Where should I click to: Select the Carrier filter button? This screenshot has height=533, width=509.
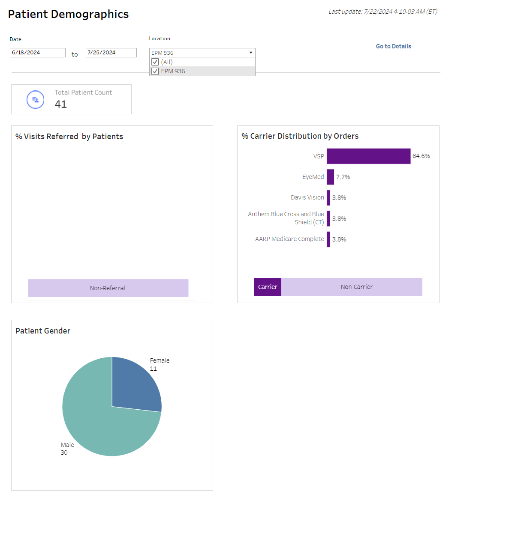click(268, 287)
